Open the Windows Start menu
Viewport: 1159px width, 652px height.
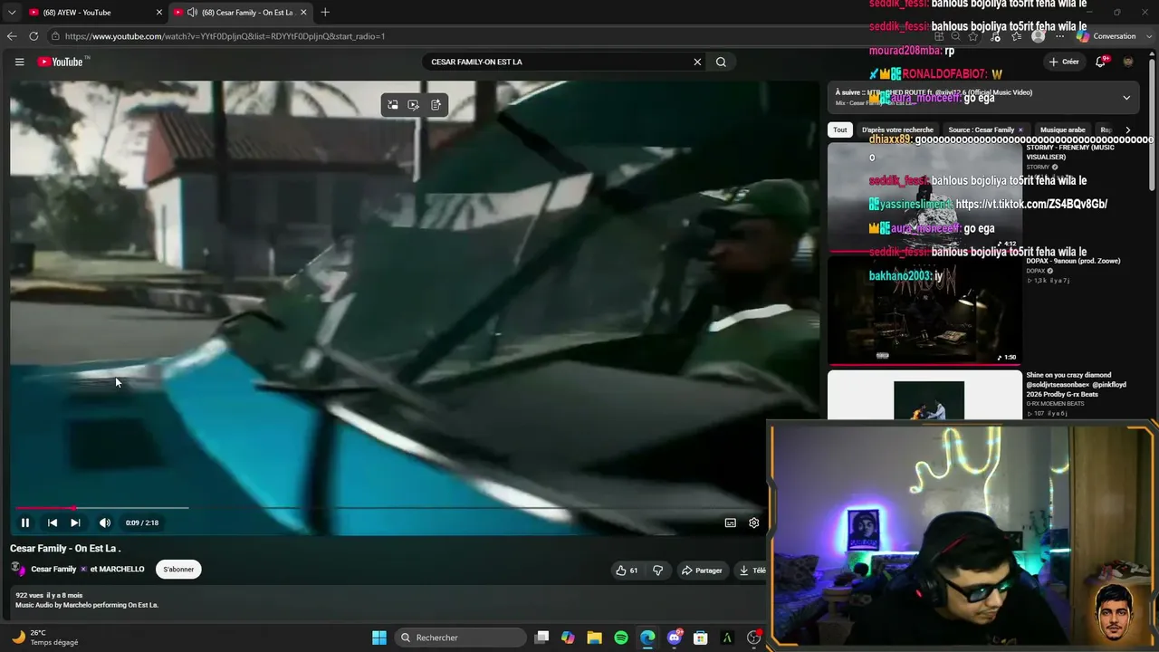[379, 638]
